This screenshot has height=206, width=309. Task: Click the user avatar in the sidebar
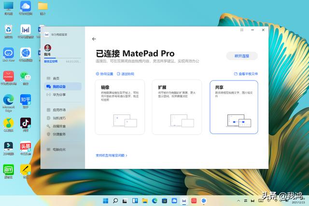(x=47, y=48)
